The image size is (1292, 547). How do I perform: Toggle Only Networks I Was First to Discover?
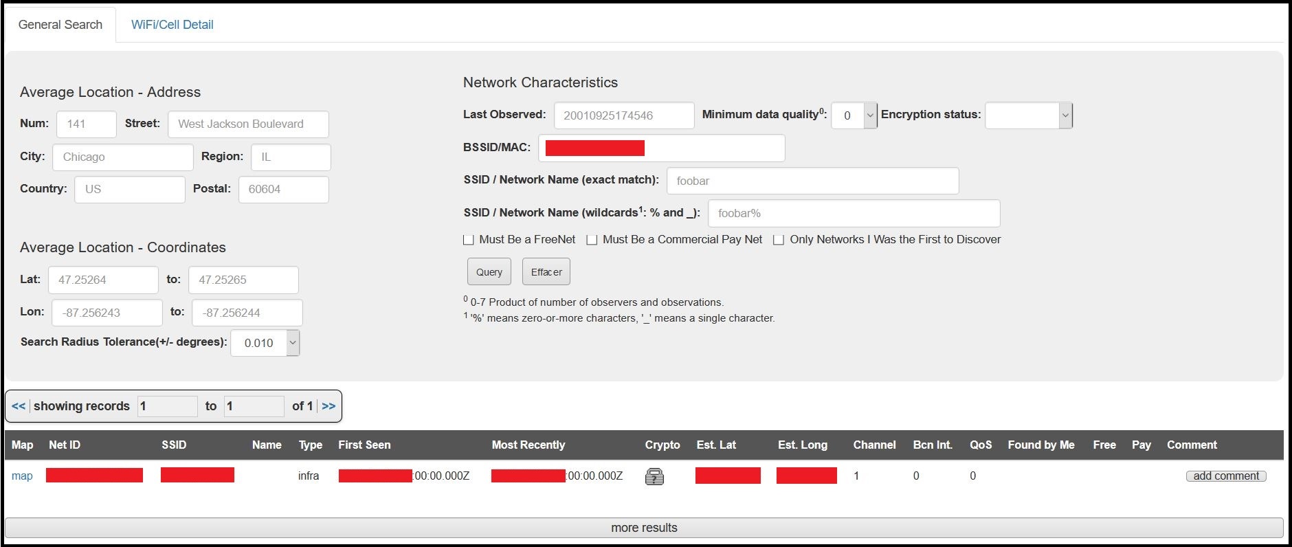[779, 240]
